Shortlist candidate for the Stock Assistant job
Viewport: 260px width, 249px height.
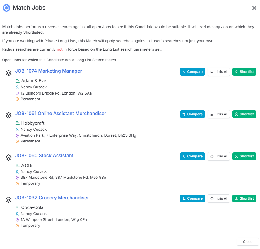(244, 156)
